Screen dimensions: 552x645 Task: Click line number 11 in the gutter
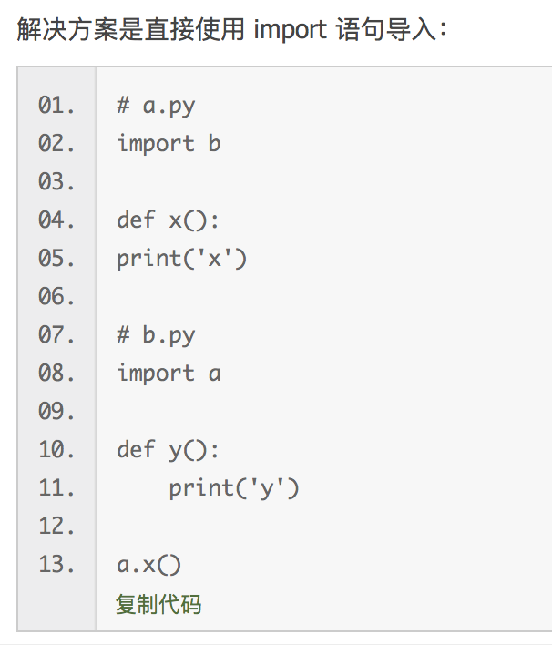(56, 488)
